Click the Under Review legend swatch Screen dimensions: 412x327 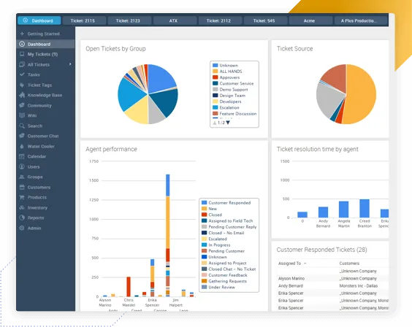[x=204, y=287]
